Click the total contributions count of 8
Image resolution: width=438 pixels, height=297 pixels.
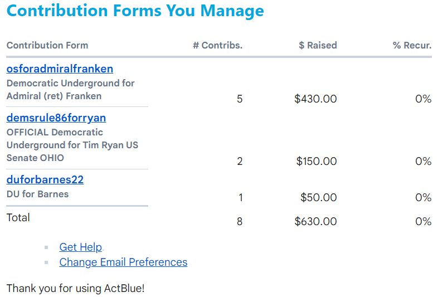(x=240, y=222)
